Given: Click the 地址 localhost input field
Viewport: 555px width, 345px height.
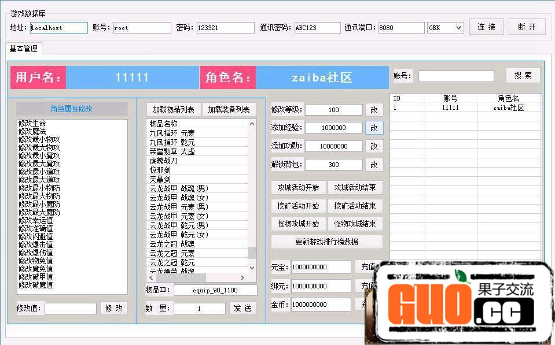Looking at the screenshot, I should (x=58, y=28).
